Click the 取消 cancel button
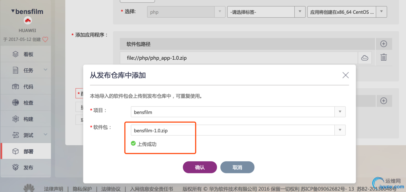 (237, 167)
